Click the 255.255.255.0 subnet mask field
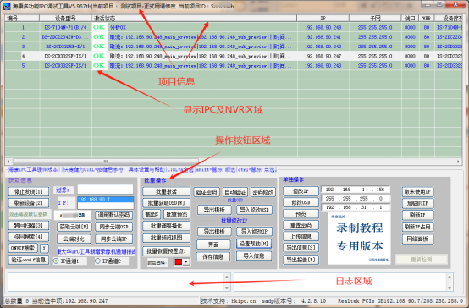 [x=356, y=199]
